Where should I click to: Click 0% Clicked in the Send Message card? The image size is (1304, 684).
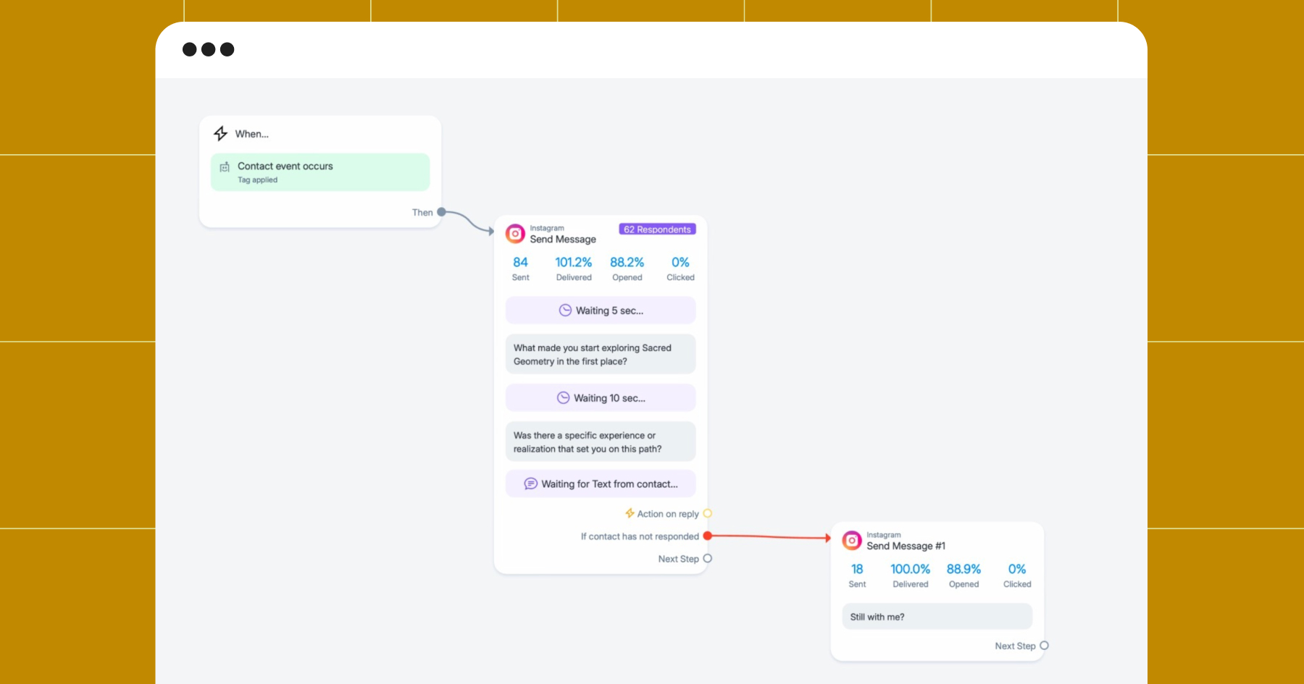click(x=680, y=269)
